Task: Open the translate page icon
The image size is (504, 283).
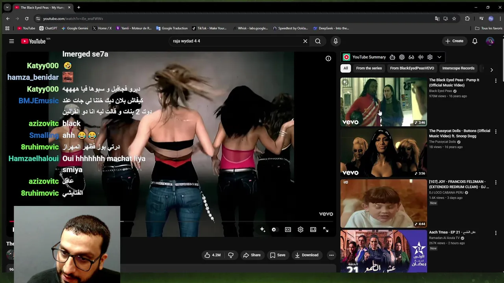Action: (437, 18)
